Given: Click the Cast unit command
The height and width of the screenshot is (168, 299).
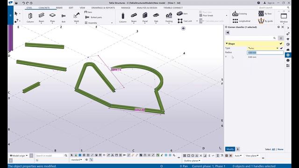Looking at the screenshot, I should (x=185, y=21).
